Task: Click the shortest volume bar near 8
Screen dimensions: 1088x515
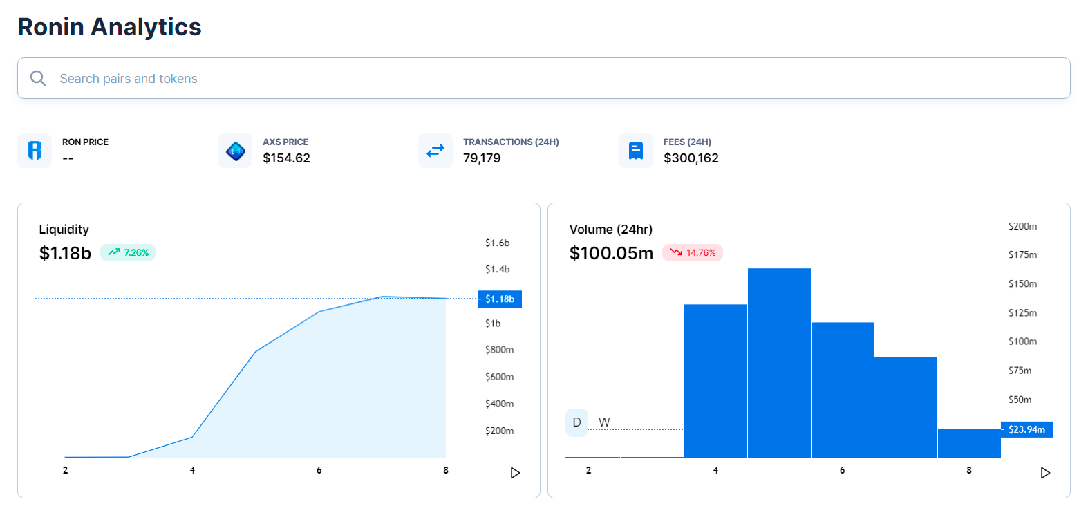Action: point(969,443)
